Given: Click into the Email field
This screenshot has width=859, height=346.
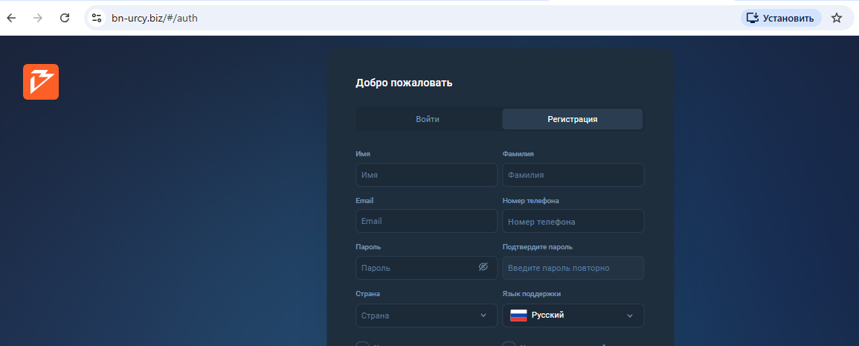Looking at the screenshot, I should coord(427,221).
